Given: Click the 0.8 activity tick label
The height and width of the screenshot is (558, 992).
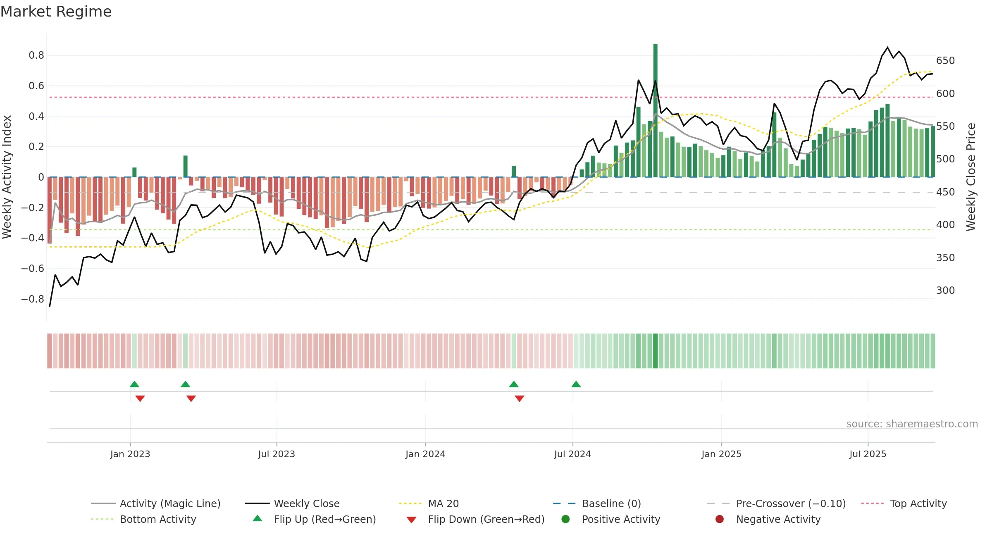Looking at the screenshot, I should 36,55.
